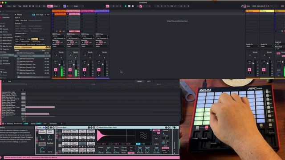
Task: Toggle the return track A activator
Action: 249,70
